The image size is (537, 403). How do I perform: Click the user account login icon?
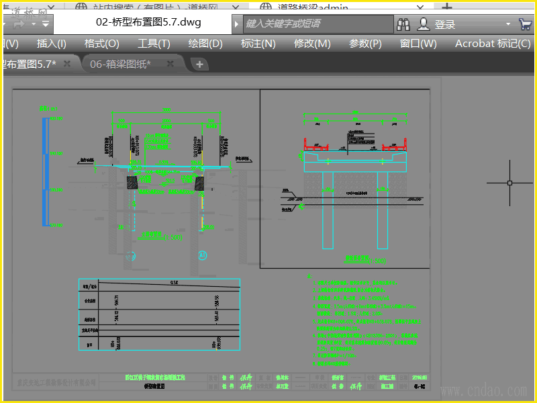424,24
